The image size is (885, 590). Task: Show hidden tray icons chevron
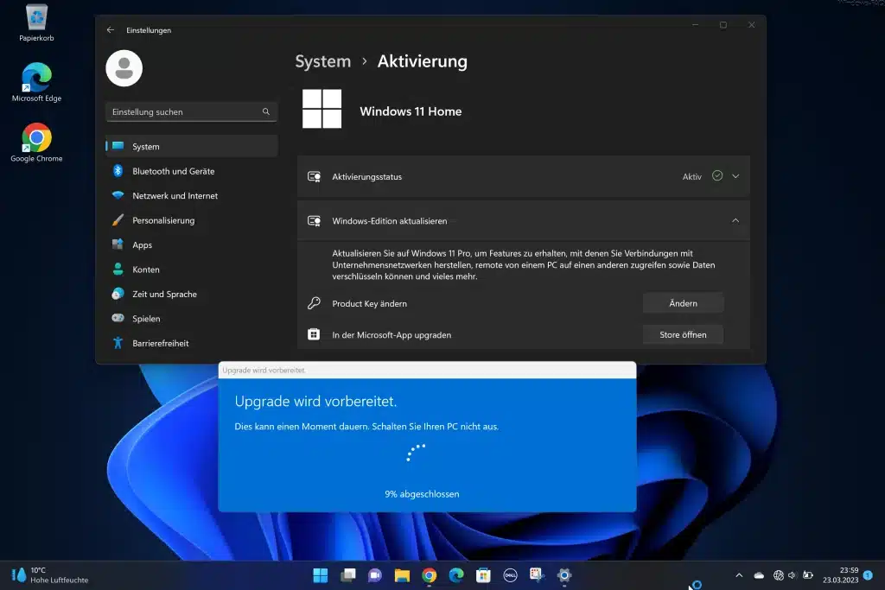[x=739, y=575]
